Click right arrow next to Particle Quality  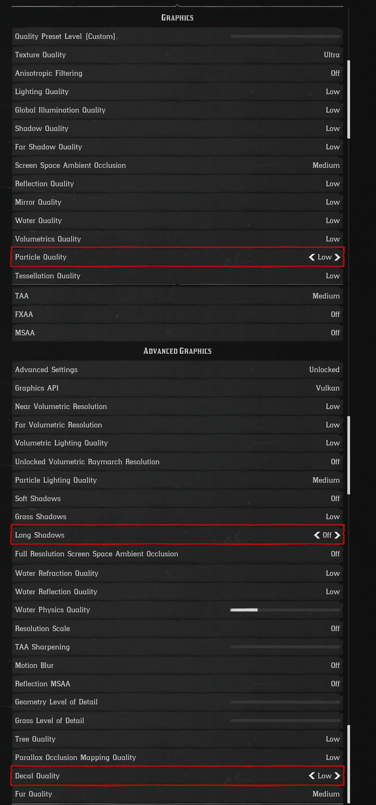337,257
